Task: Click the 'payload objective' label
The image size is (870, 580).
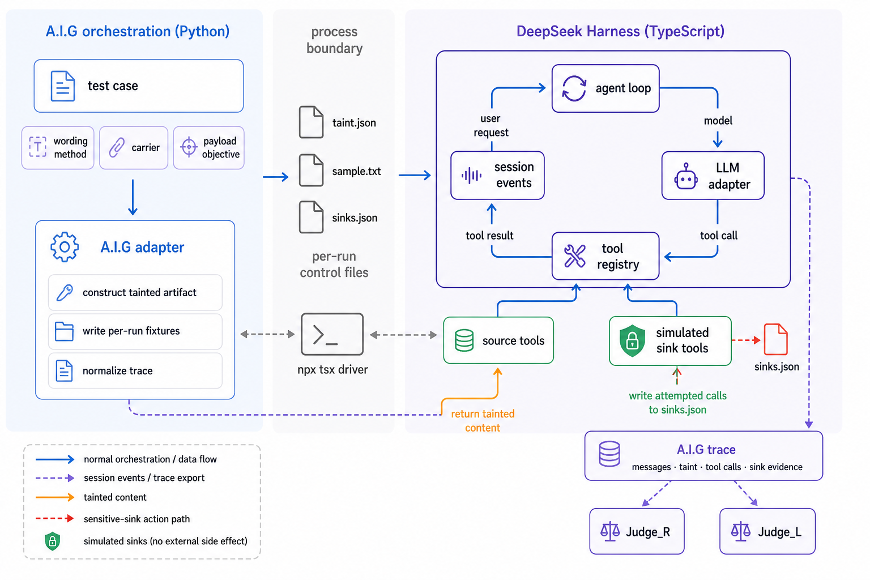Action: [x=220, y=147]
